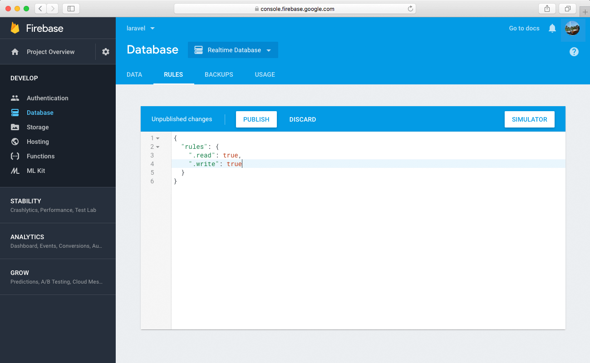Open the user account avatar
Image resolution: width=590 pixels, height=363 pixels.
point(572,28)
